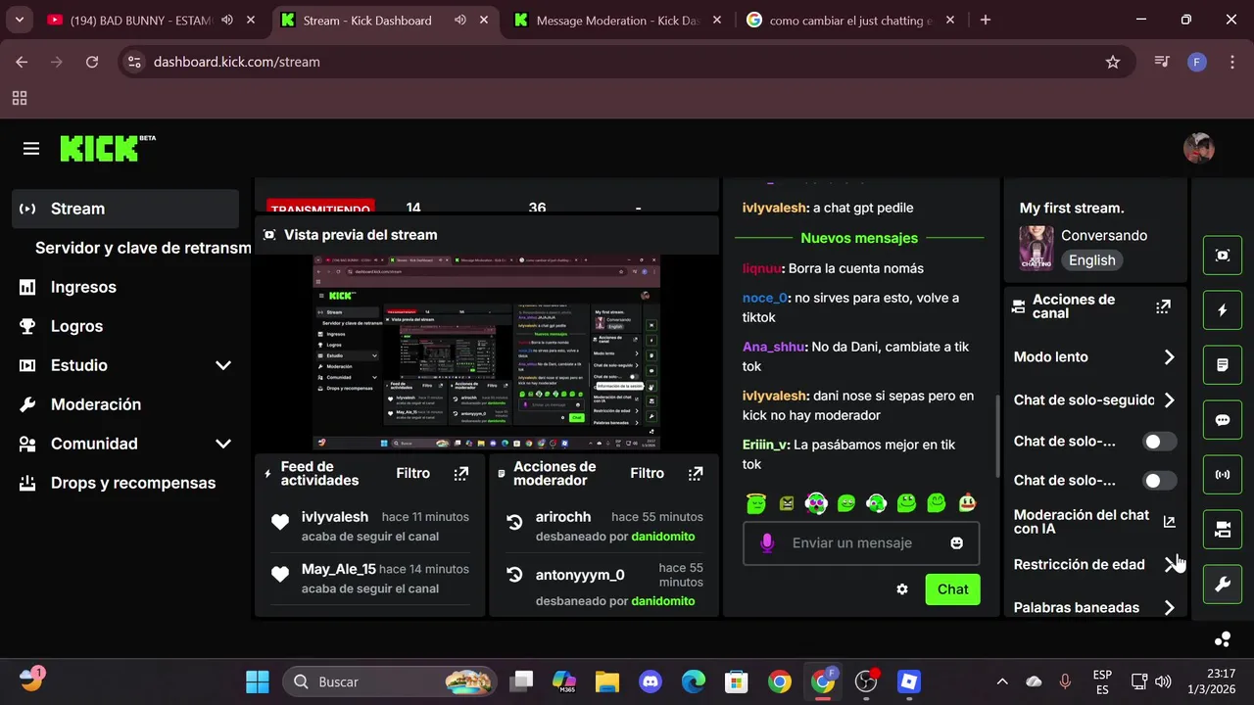Open a new browser tab
Viewport: 1254px width, 705px height.
tap(985, 20)
